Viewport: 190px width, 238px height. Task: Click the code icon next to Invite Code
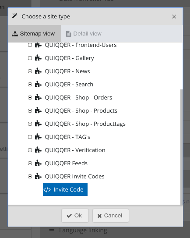pyautogui.click(x=47, y=190)
